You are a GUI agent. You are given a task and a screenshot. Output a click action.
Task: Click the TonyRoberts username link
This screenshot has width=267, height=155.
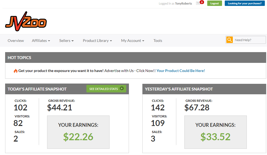pos(183,3)
